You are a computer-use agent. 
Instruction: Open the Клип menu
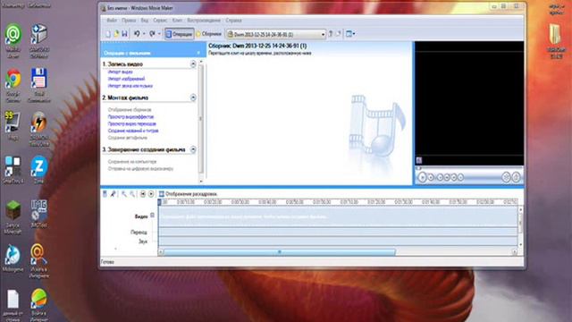pos(177,21)
